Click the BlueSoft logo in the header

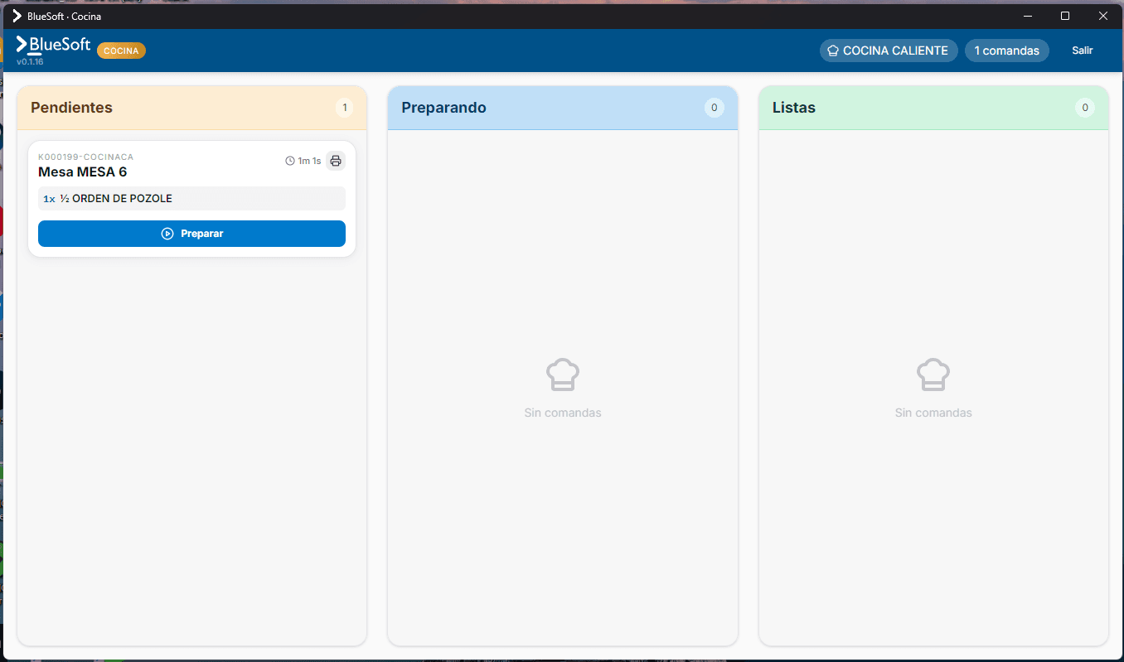pyautogui.click(x=53, y=45)
